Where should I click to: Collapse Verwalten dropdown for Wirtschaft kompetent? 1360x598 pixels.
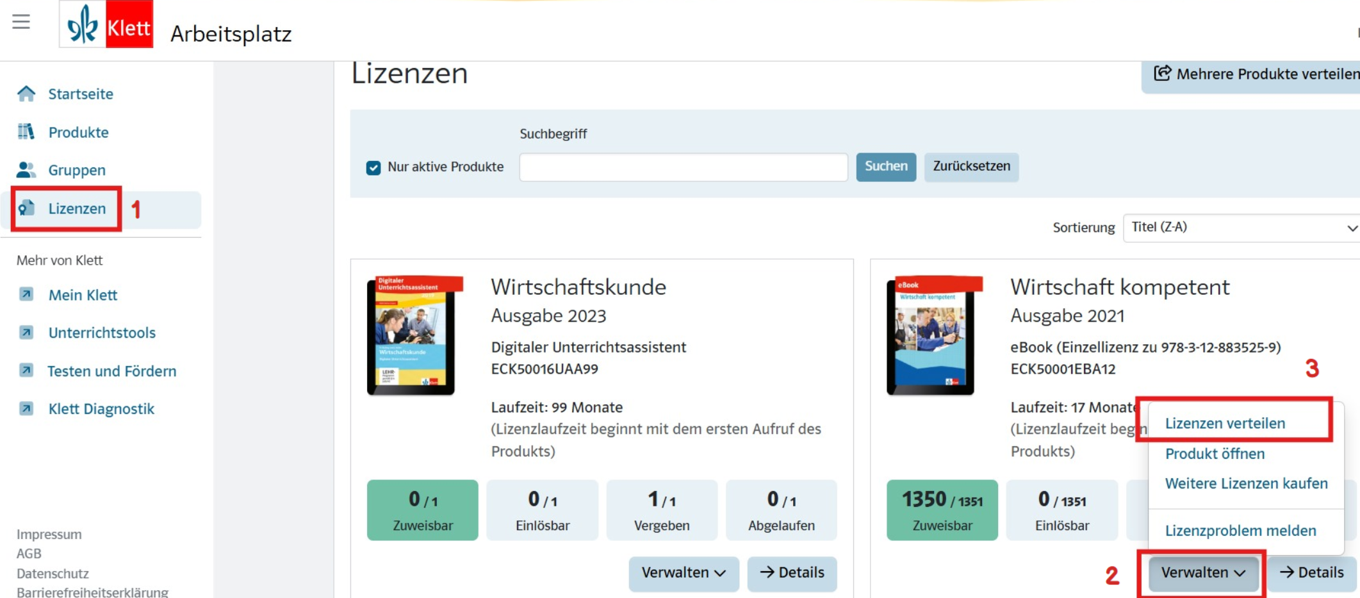click(1202, 572)
